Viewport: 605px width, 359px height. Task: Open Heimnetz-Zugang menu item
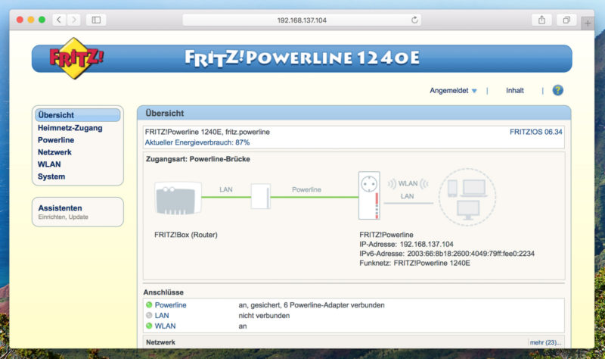point(70,128)
